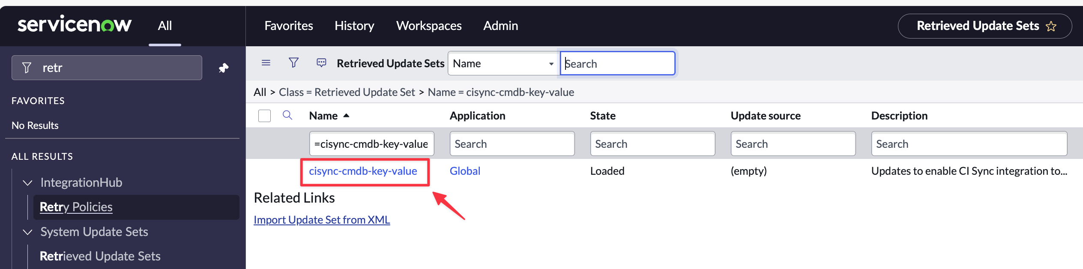Click Class = Retrieved Update Set breadcrumb

(x=347, y=92)
